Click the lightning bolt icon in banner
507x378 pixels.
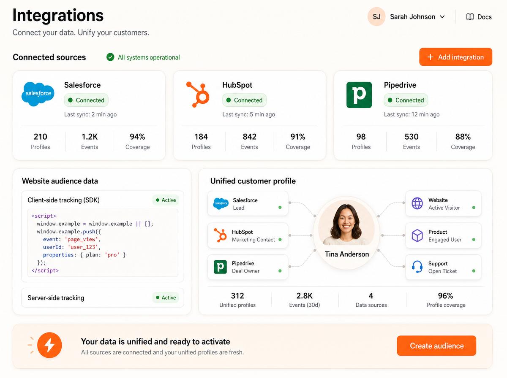49,345
